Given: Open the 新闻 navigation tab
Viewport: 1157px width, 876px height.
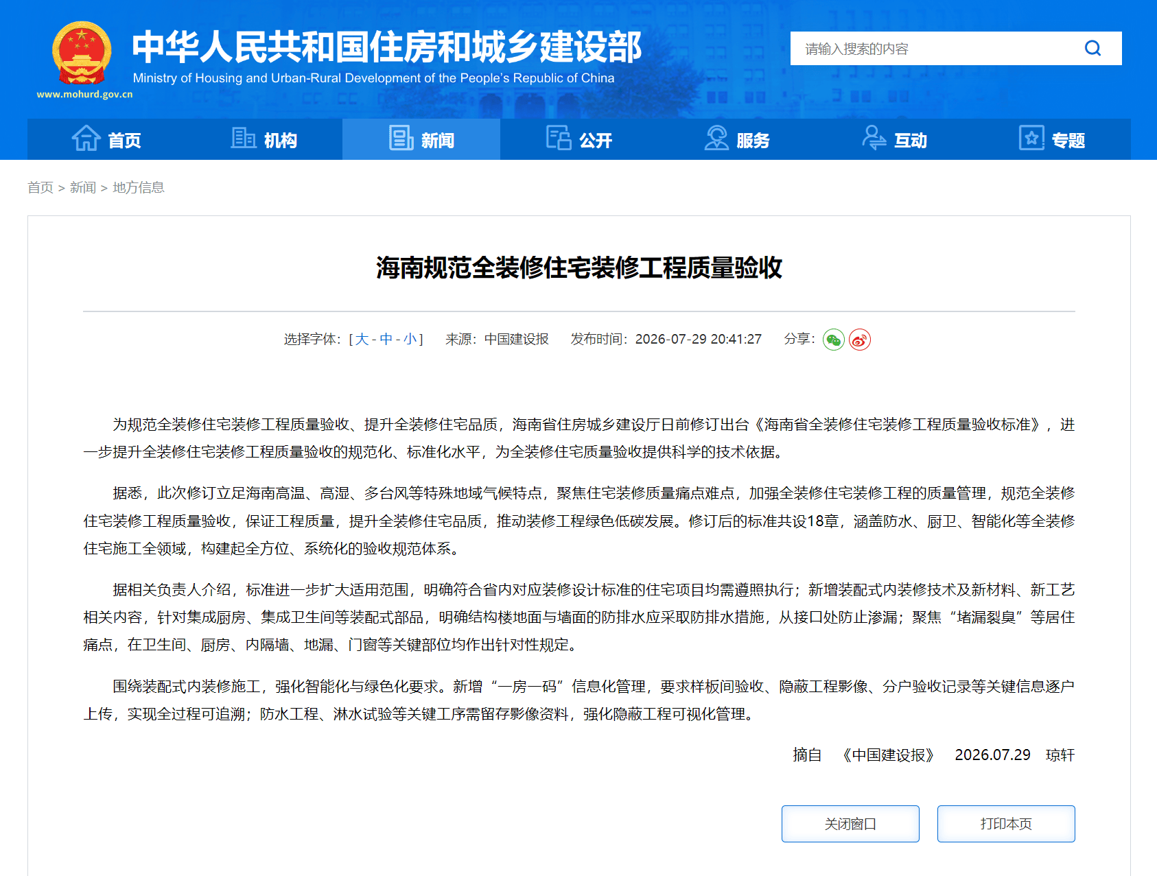Looking at the screenshot, I should pos(421,139).
